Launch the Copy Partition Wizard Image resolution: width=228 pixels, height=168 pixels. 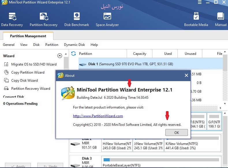click(x=27, y=72)
